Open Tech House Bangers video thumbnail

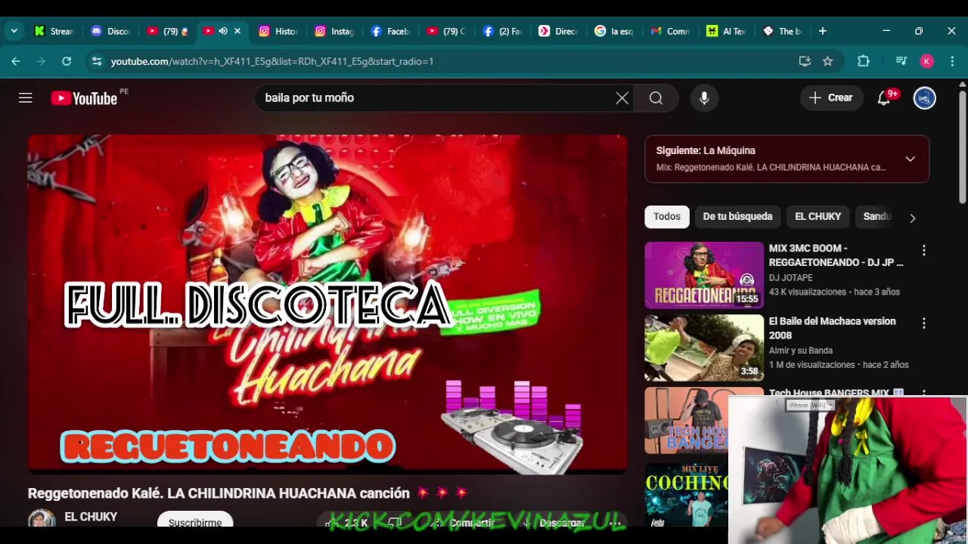[686, 421]
